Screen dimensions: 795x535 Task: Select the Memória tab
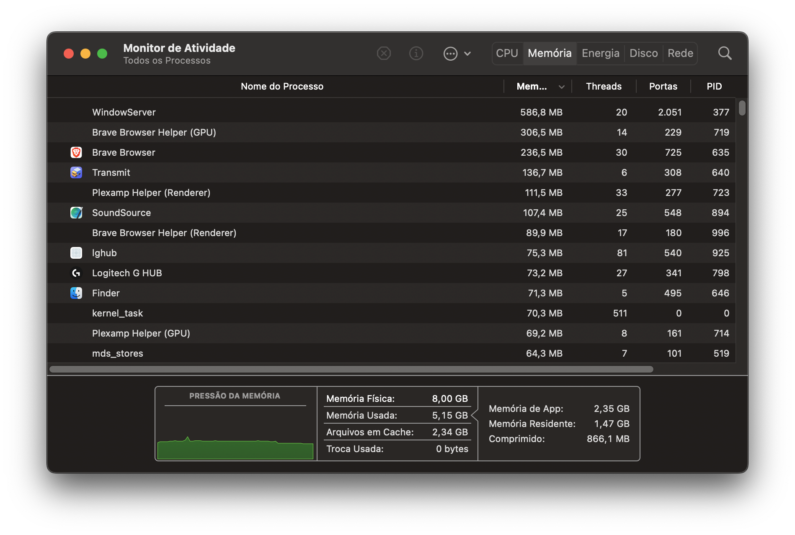pos(550,53)
